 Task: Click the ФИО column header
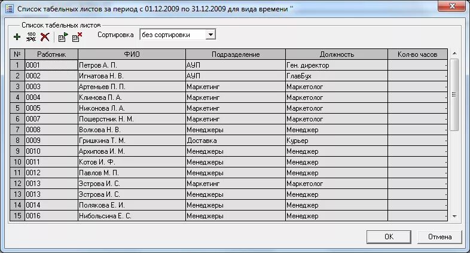tap(132, 54)
